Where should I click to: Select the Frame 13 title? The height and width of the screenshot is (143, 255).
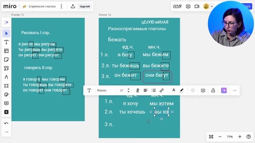click(x=18, y=15)
